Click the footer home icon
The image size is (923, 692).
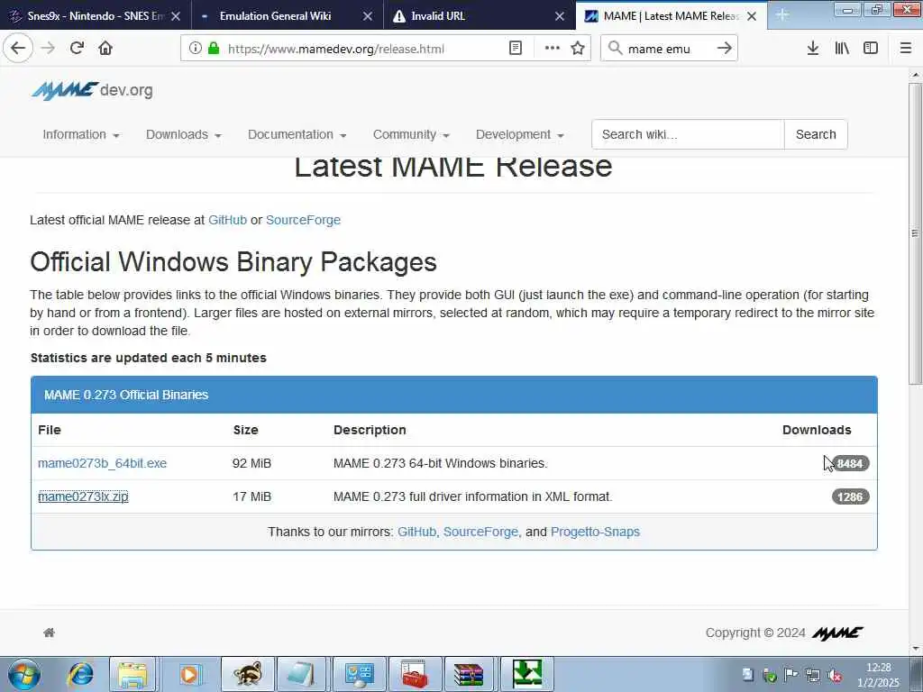click(x=49, y=633)
